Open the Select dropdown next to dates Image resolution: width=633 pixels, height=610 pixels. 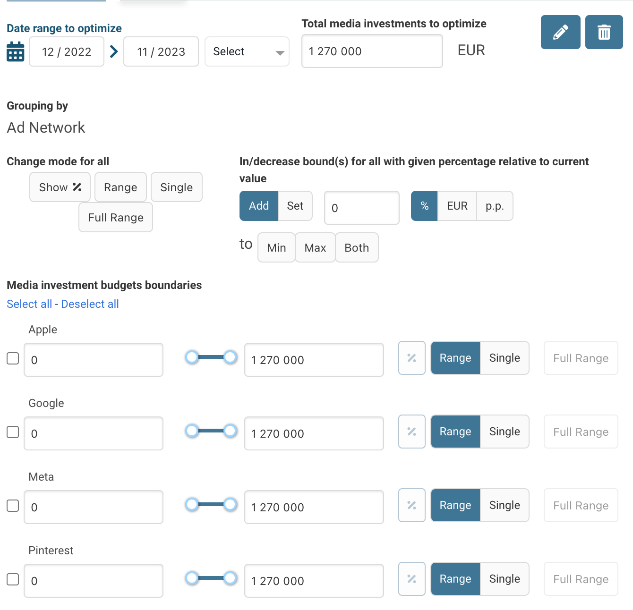click(x=247, y=51)
